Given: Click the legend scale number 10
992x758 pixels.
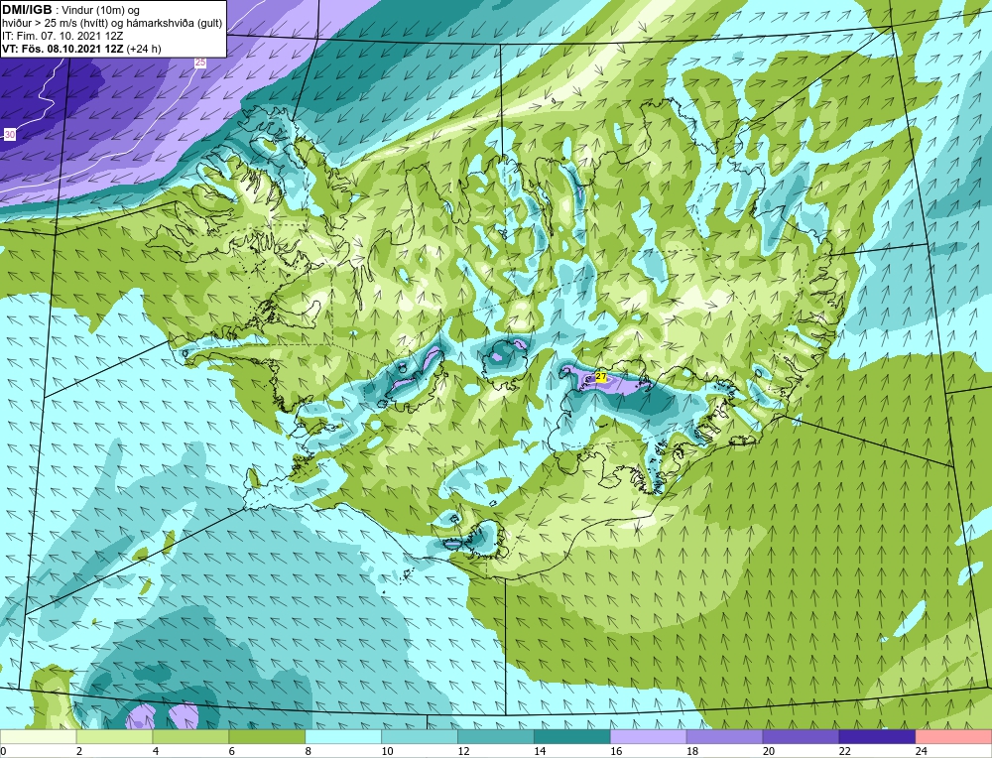Looking at the screenshot, I should point(387,751).
